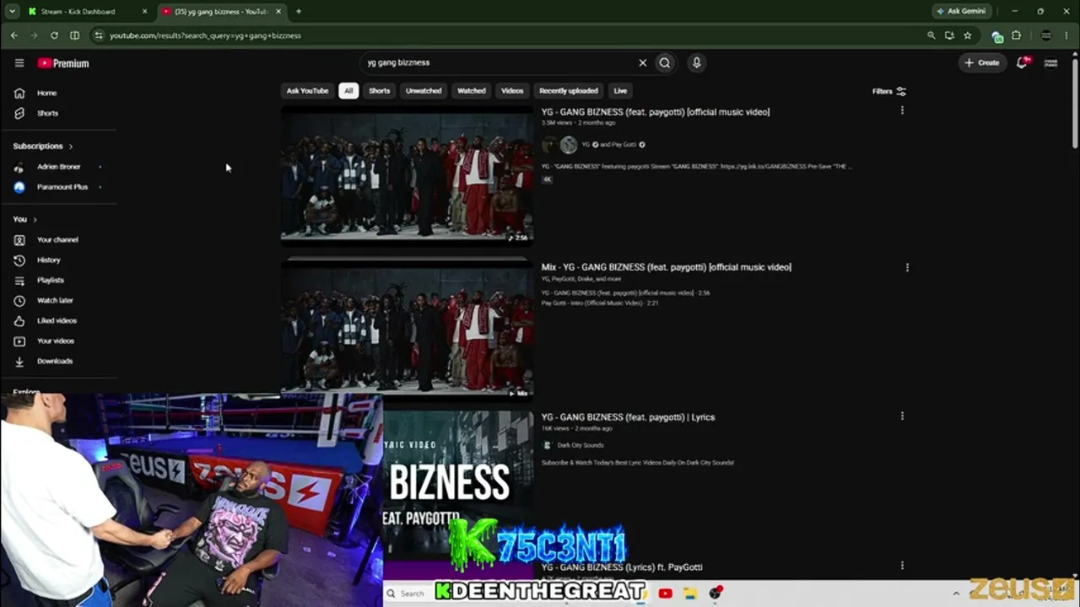Image resolution: width=1080 pixels, height=607 pixels.
Task: Expand the Subscriptions section
Action: tap(43, 146)
